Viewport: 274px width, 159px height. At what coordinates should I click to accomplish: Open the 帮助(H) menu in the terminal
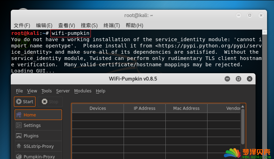coord(134,25)
